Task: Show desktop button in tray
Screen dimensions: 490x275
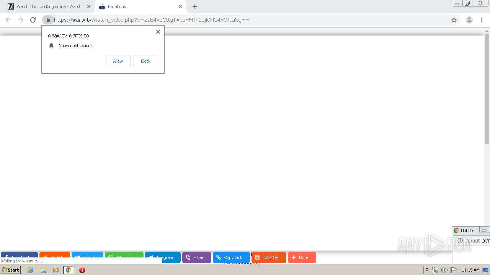Action: point(485,270)
